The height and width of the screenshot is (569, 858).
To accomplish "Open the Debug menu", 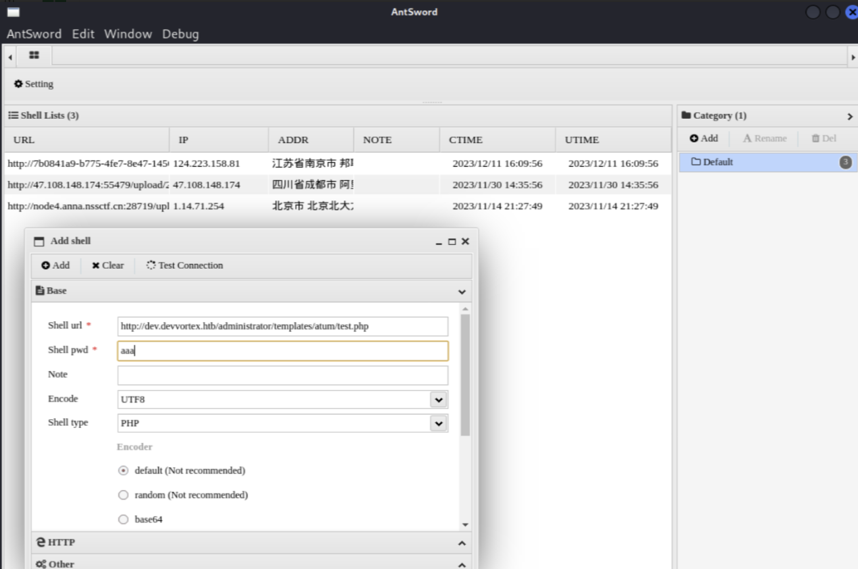I will pyautogui.click(x=180, y=34).
